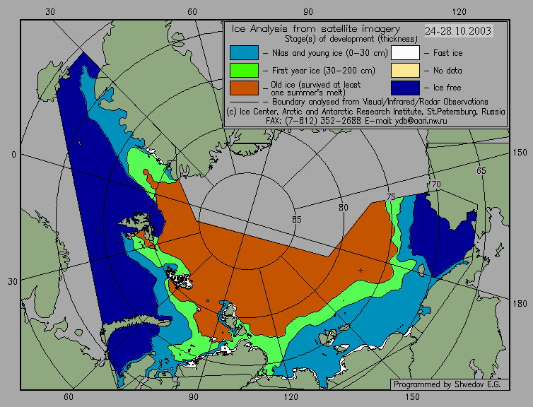Click the 'Ice free' legend label
The height and width of the screenshot is (407, 533).
point(447,88)
